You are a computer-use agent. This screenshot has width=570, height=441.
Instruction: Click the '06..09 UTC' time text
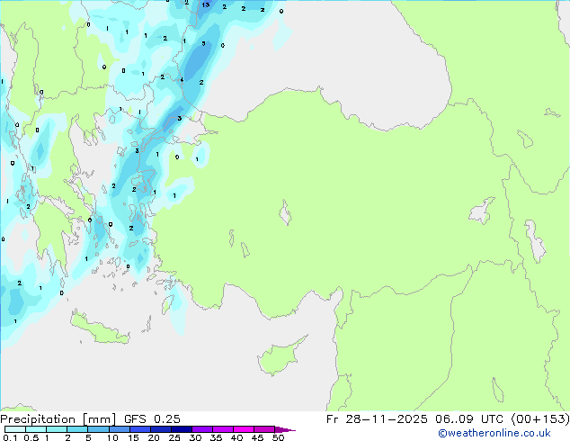coord(469,419)
